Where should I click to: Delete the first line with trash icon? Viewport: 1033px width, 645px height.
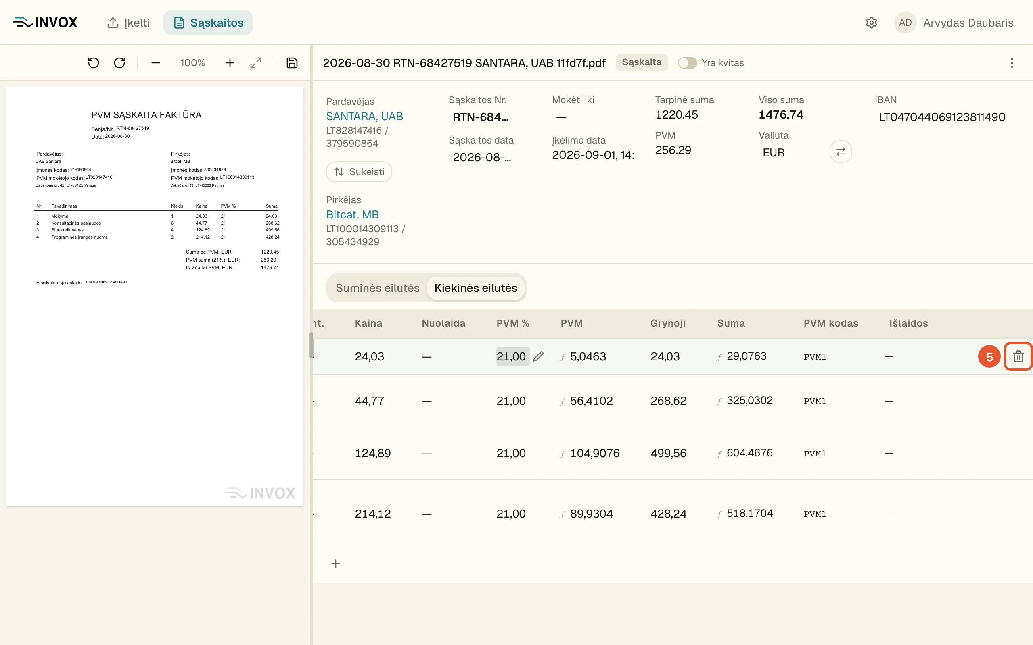click(x=1018, y=356)
